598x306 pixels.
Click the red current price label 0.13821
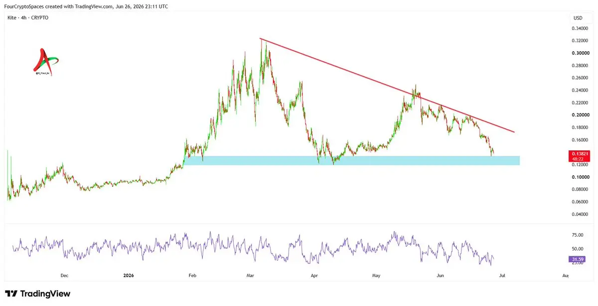pos(580,156)
